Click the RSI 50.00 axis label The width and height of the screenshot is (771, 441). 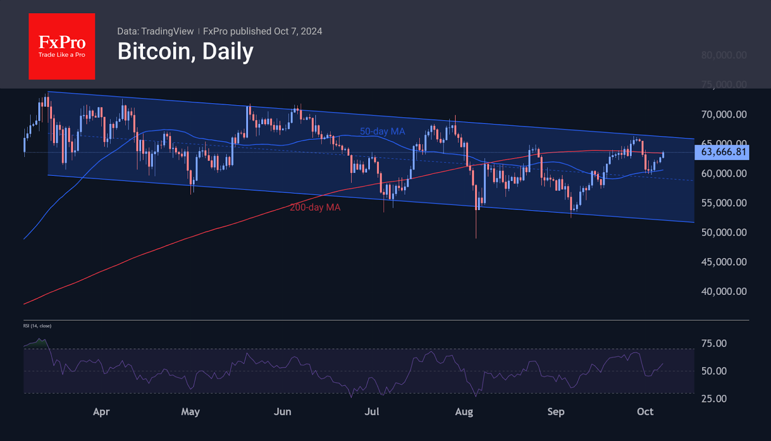(x=714, y=371)
